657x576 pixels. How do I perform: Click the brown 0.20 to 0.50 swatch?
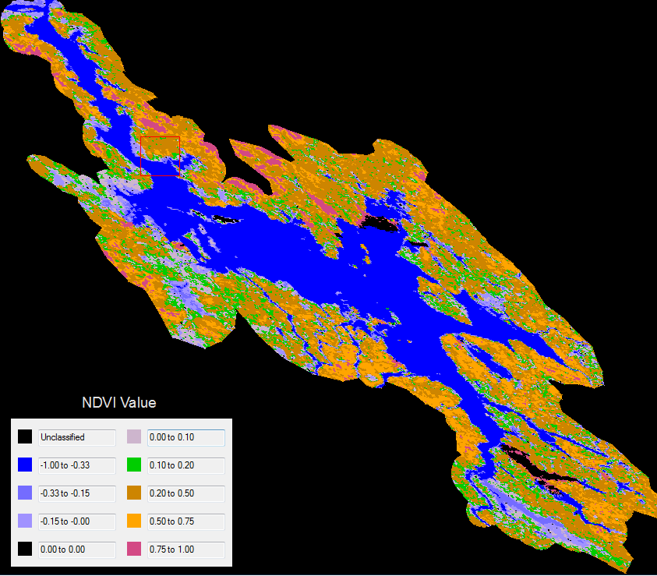(134, 493)
